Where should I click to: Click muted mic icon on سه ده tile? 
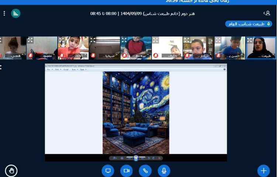click(124, 55)
